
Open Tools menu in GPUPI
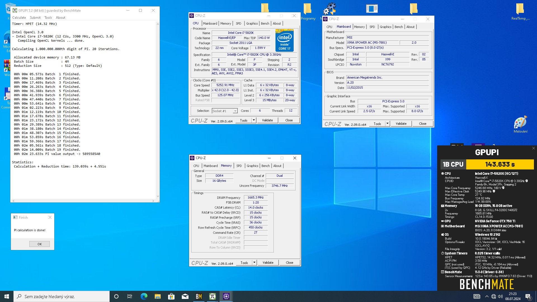pos(48,17)
